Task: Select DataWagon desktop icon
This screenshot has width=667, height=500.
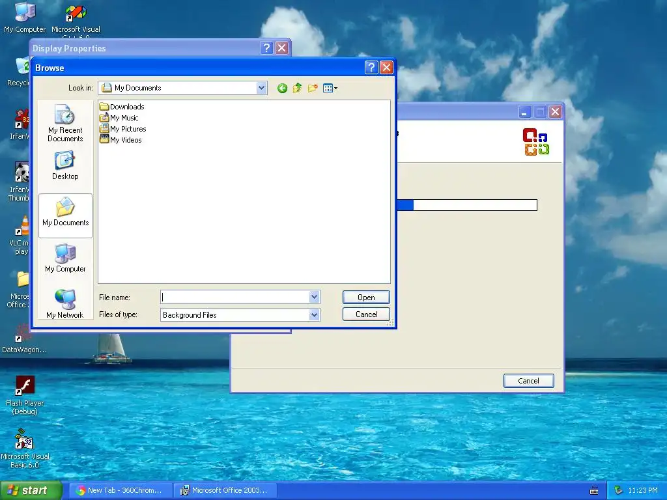Action: (24, 339)
